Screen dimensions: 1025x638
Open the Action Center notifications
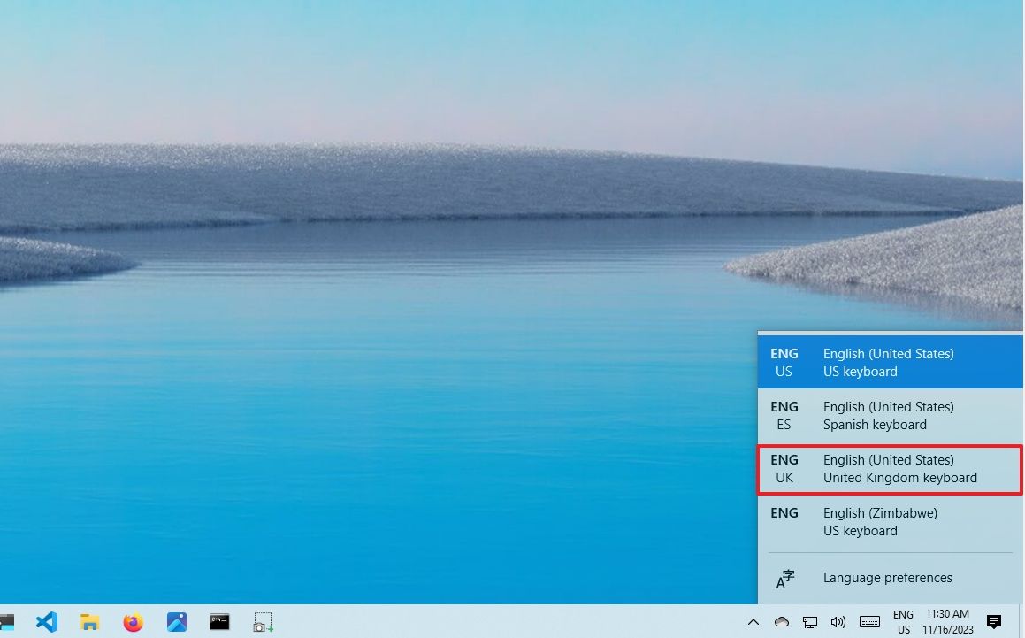[x=994, y=622]
